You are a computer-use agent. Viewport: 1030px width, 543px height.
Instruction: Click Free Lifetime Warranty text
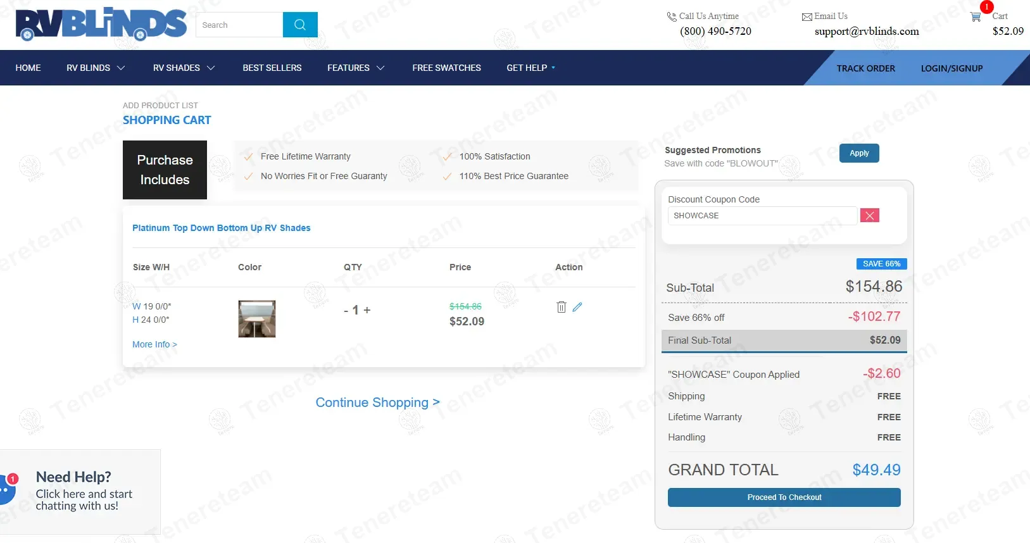(305, 156)
